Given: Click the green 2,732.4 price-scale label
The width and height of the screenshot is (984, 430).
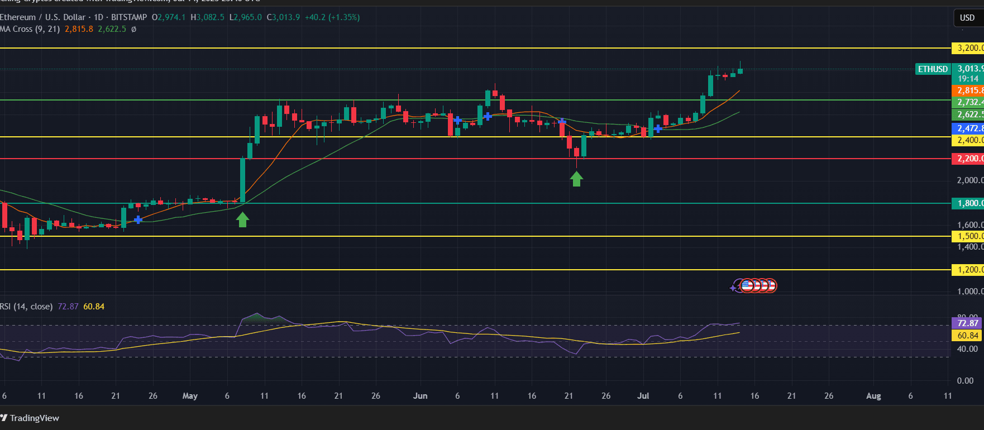Looking at the screenshot, I should click(968, 102).
